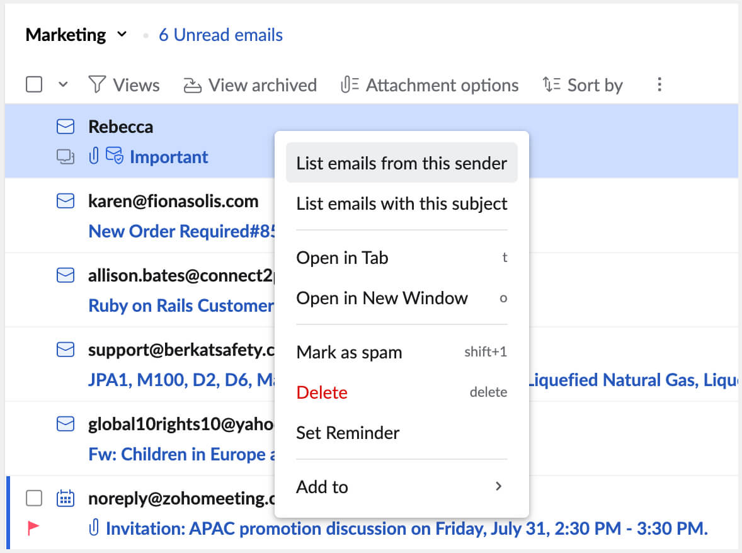Click the paperclip icon on Rebecca's email
The width and height of the screenshot is (742, 553).
pyautogui.click(x=93, y=156)
